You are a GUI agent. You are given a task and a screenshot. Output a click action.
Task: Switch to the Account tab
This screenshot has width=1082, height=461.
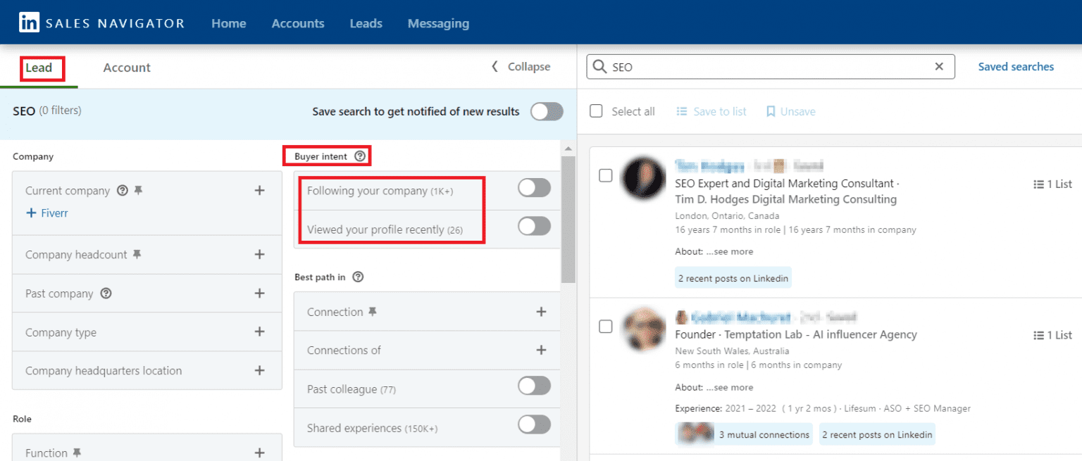click(126, 67)
